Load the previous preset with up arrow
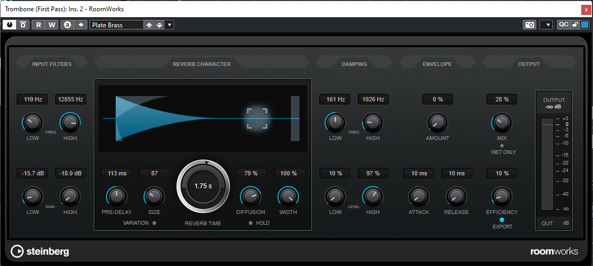 click(x=149, y=25)
